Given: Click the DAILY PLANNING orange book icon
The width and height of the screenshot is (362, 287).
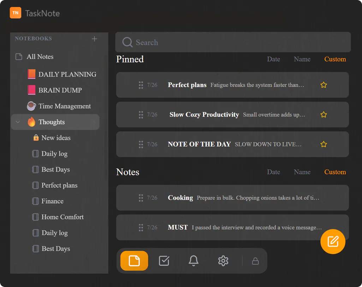Looking at the screenshot, I should pyautogui.click(x=32, y=74).
